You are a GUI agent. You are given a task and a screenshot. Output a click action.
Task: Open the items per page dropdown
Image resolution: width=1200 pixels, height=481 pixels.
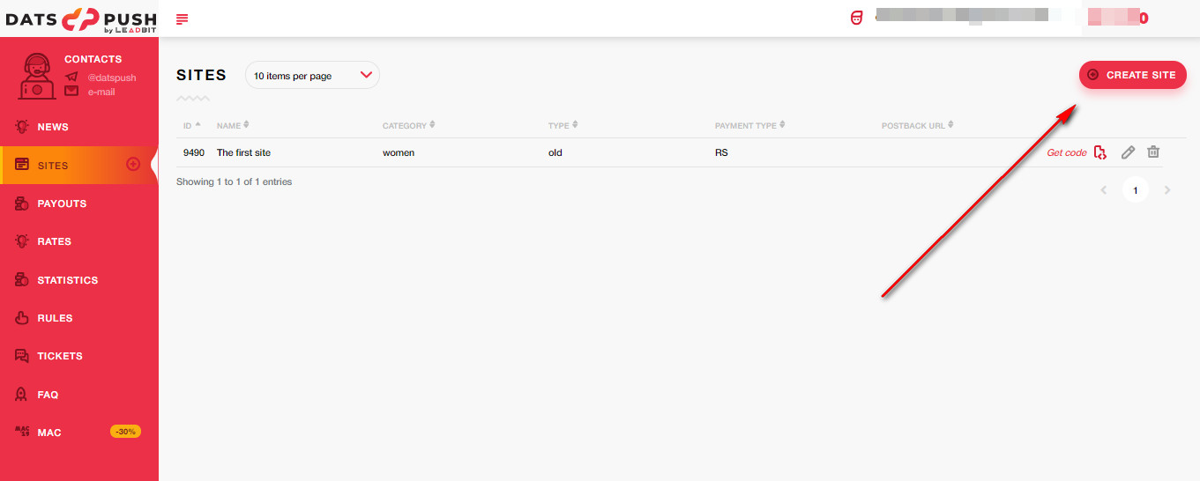pyautogui.click(x=312, y=76)
